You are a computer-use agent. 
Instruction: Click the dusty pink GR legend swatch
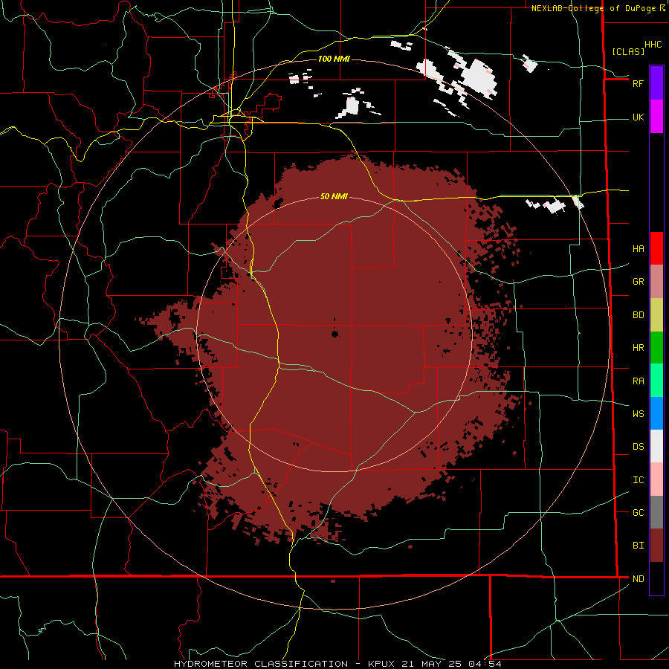656,282
